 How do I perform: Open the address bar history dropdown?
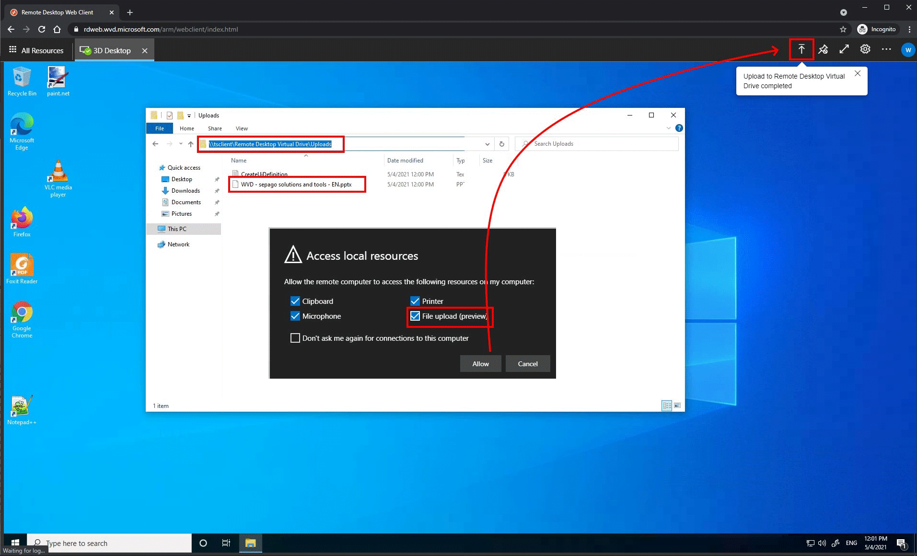[x=487, y=144]
